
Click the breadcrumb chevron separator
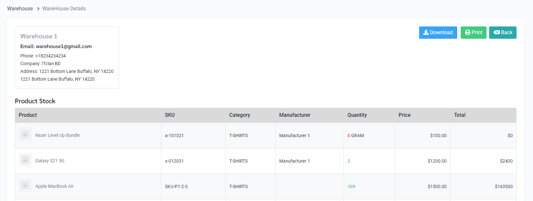tap(38, 9)
